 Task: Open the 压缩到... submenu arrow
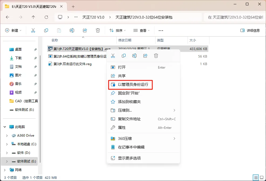(x=174, y=110)
